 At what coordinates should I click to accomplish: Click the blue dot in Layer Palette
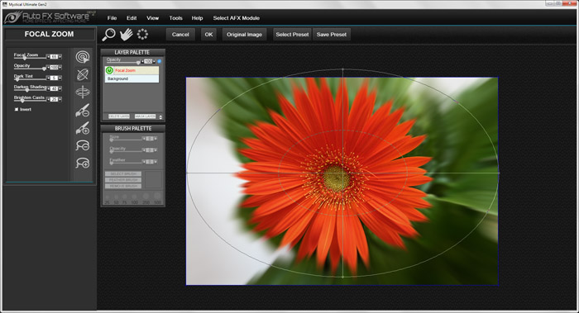[x=159, y=61]
